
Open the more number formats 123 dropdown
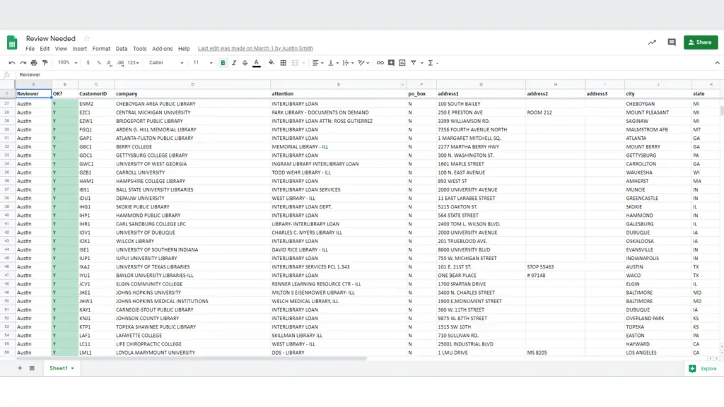pos(133,63)
